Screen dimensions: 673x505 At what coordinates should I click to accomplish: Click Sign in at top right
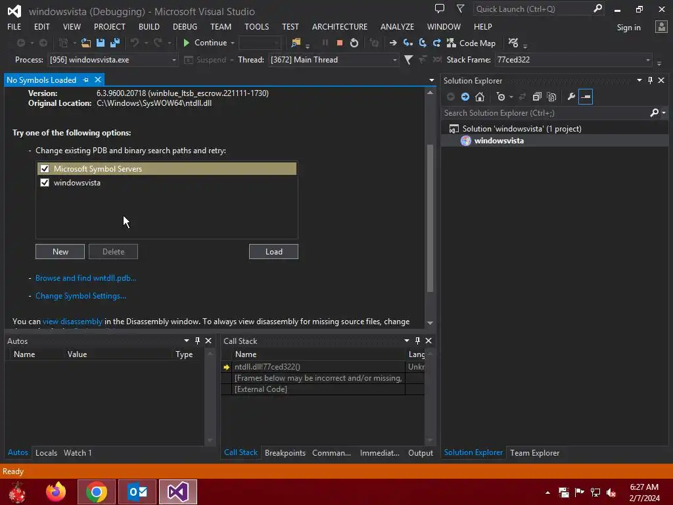(629, 27)
